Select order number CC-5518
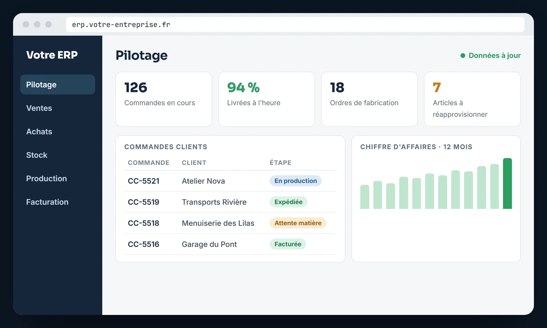This screenshot has width=547, height=328. pos(143,223)
